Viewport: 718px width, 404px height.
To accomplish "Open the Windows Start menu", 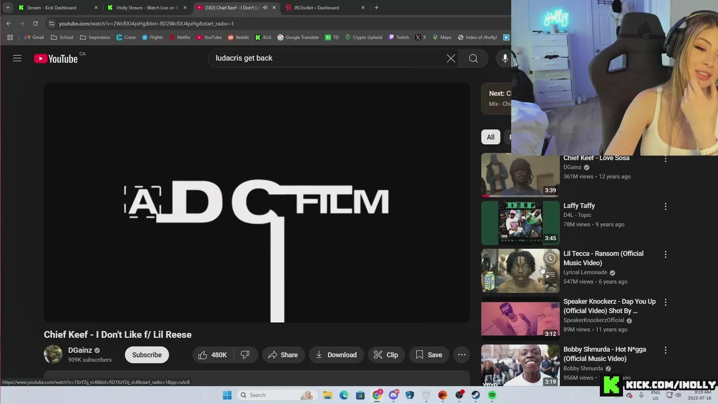I will point(227,395).
